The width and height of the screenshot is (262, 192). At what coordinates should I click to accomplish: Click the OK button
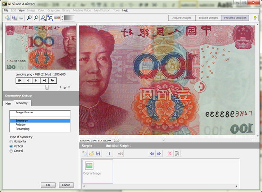tap(48, 185)
